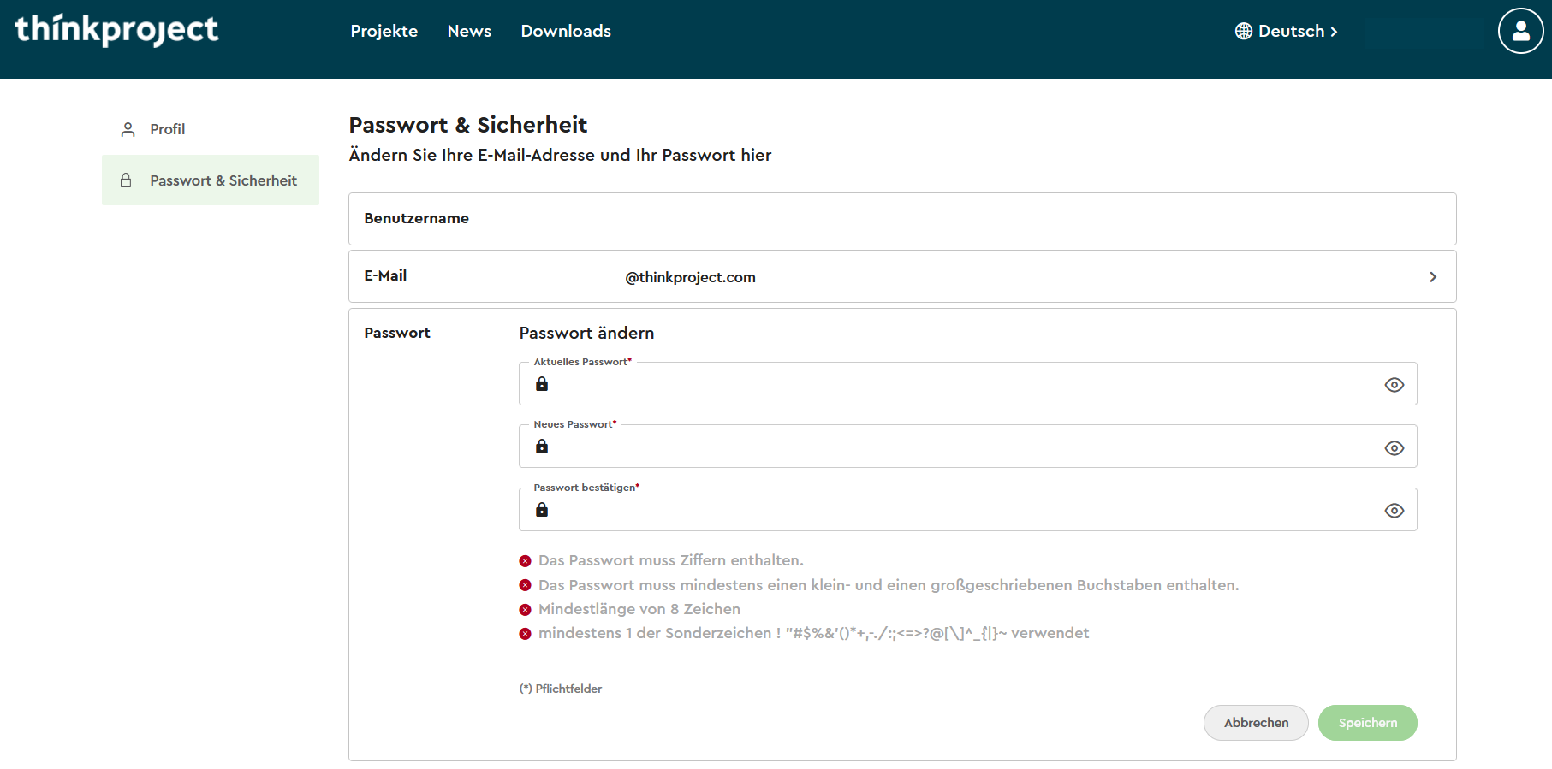Open the user account avatar menu
This screenshot has height=769, width=1552.
[1520, 31]
